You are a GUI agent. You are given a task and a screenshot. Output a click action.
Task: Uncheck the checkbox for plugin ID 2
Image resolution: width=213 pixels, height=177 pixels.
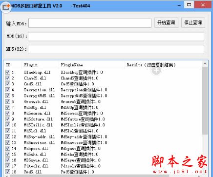8,78
